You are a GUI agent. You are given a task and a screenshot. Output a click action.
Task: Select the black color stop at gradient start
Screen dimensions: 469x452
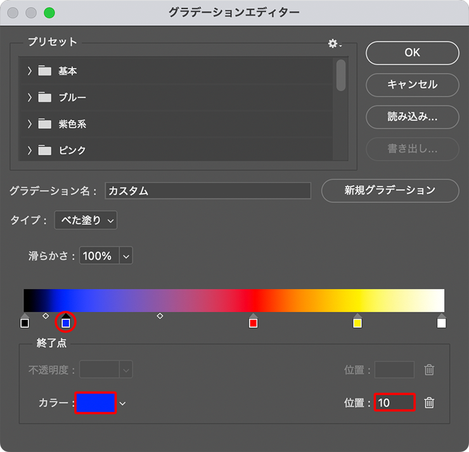[x=25, y=323]
